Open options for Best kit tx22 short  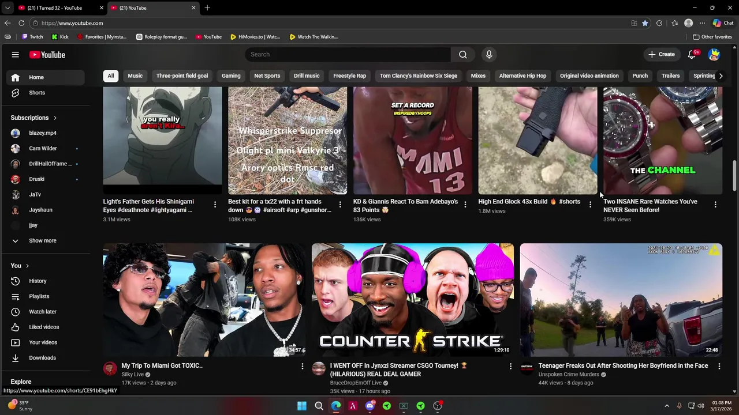tap(340, 205)
